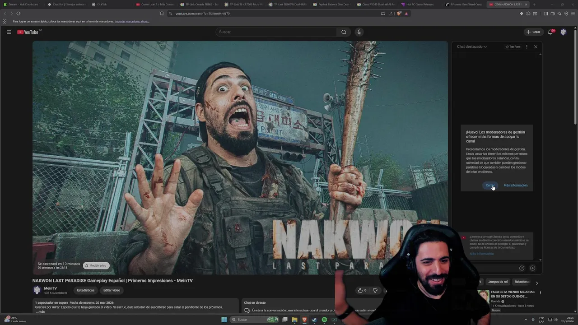Open the notifications bell
The height and width of the screenshot is (325, 578).
pyautogui.click(x=550, y=32)
